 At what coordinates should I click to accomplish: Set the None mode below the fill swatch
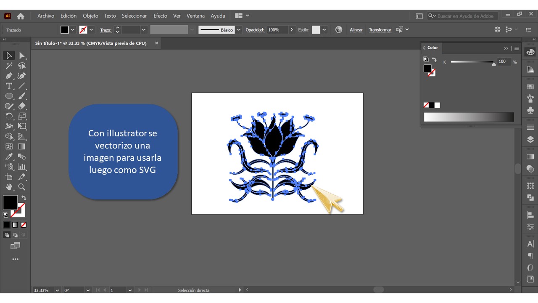24,225
